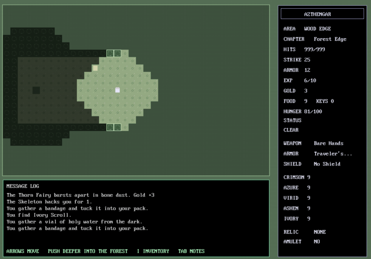
Task: Click the dark square tile in the shadowed room
Action: pyautogui.click(x=36, y=90)
